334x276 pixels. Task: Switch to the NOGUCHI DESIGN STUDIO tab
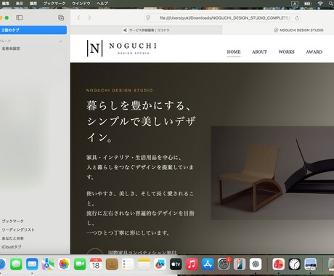299,31
